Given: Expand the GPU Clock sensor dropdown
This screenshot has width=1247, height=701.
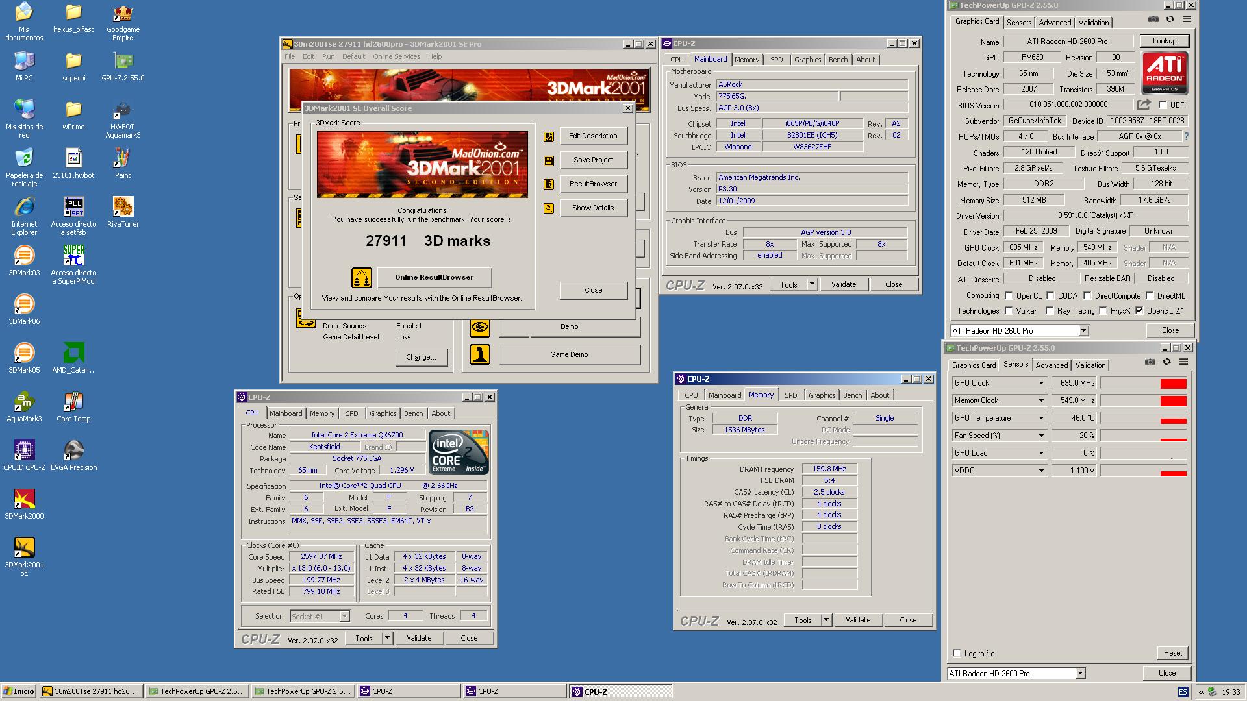Looking at the screenshot, I should 1041,383.
